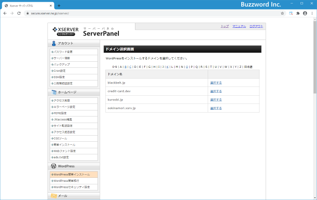This screenshot has width=317, height=200.
Task: Open the ログアウト link
Action: pyautogui.click(x=256, y=27)
